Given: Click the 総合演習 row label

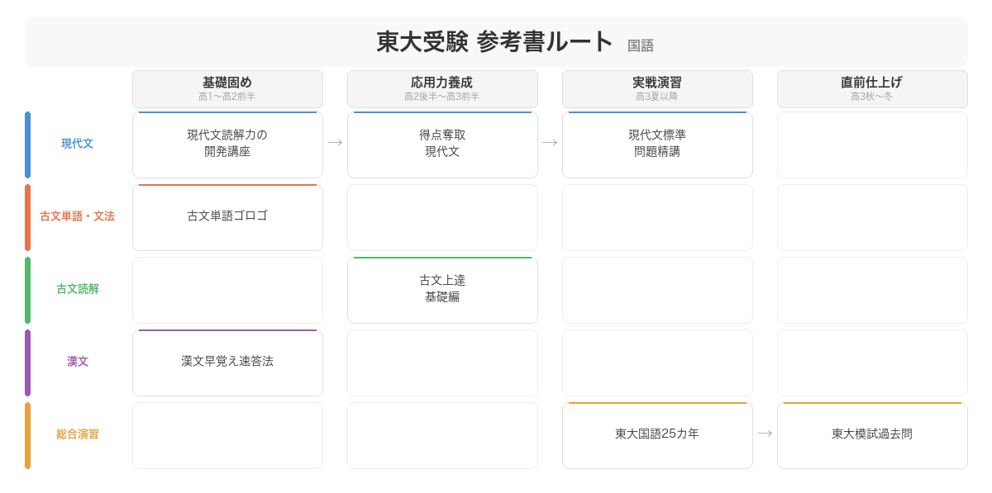Looking at the screenshot, I should pyautogui.click(x=77, y=434).
